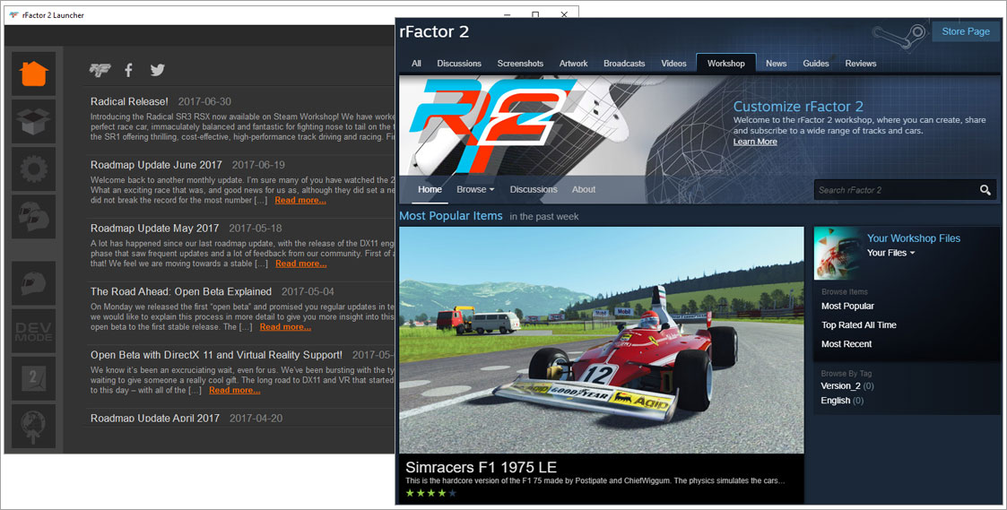Screen dimensions: 1007x510
Task: Click the Customize rFactor 2 heading
Action: pos(798,107)
